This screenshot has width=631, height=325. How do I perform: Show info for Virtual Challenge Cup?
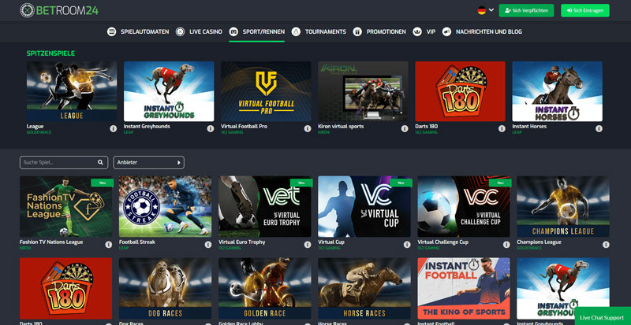pyautogui.click(x=506, y=245)
